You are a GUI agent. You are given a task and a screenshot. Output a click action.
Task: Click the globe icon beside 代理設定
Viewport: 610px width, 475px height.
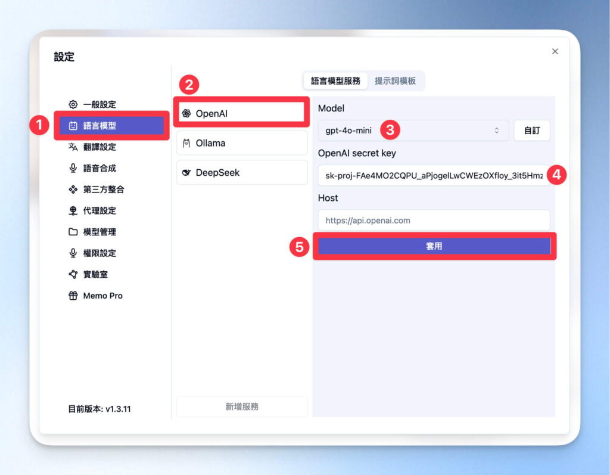point(73,210)
